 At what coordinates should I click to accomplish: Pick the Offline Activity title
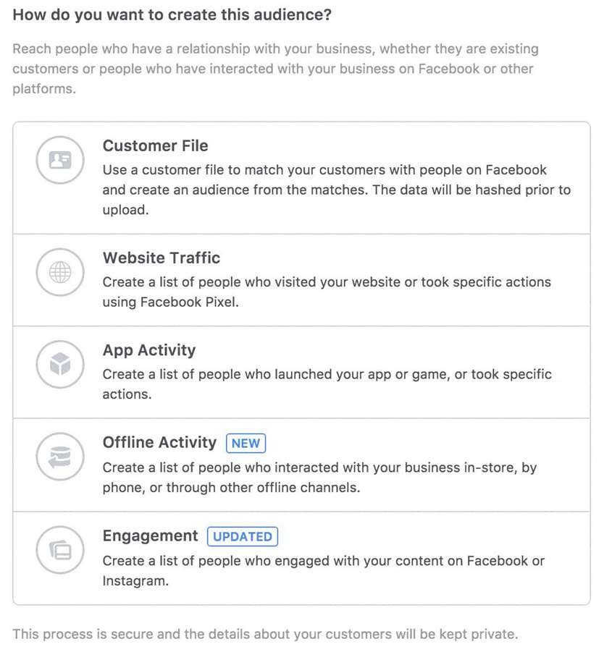point(159,442)
